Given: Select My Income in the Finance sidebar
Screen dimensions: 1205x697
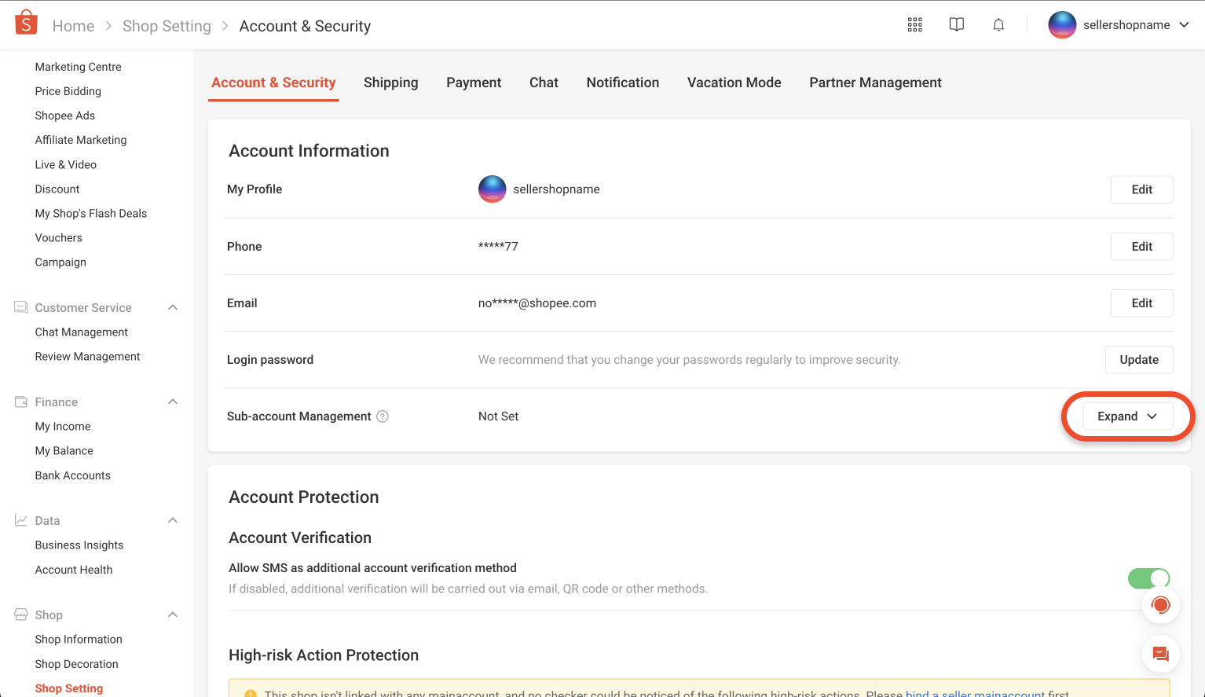Looking at the screenshot, I should 62,426.
